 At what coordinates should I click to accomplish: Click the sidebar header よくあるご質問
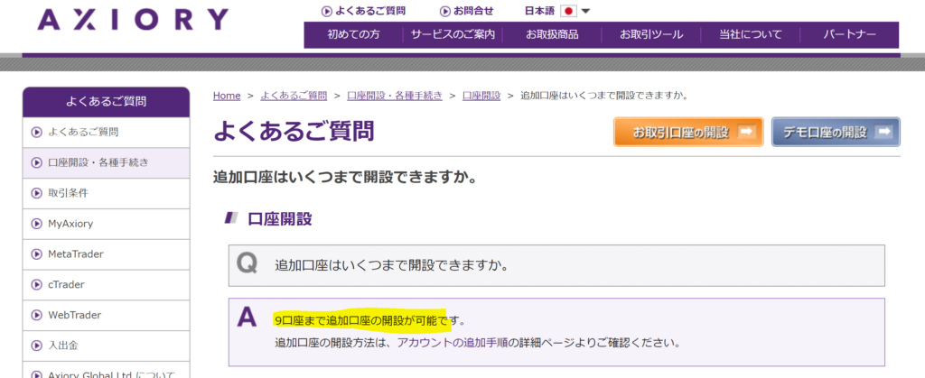(x=107, y=102)
